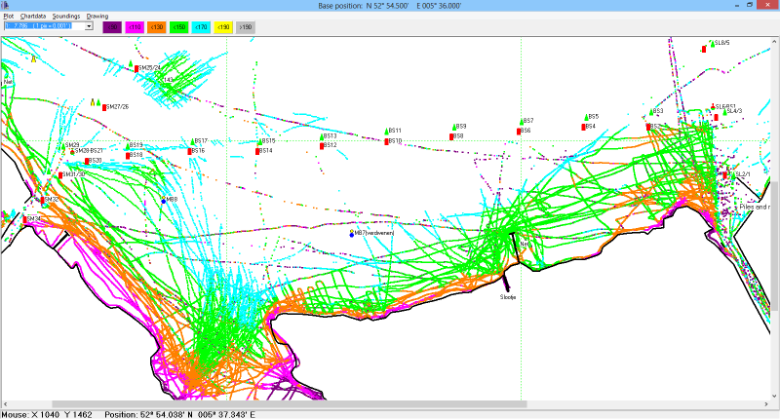Open the Chartdata menu
This screenshot has width=780, height=419.
point(33,17)
